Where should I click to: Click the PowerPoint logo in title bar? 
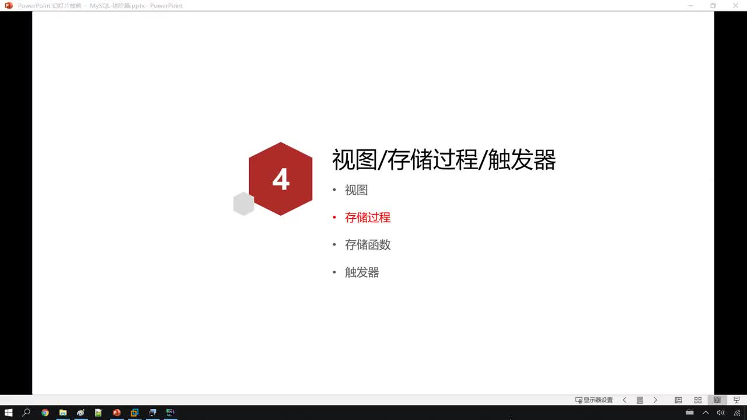9,5
